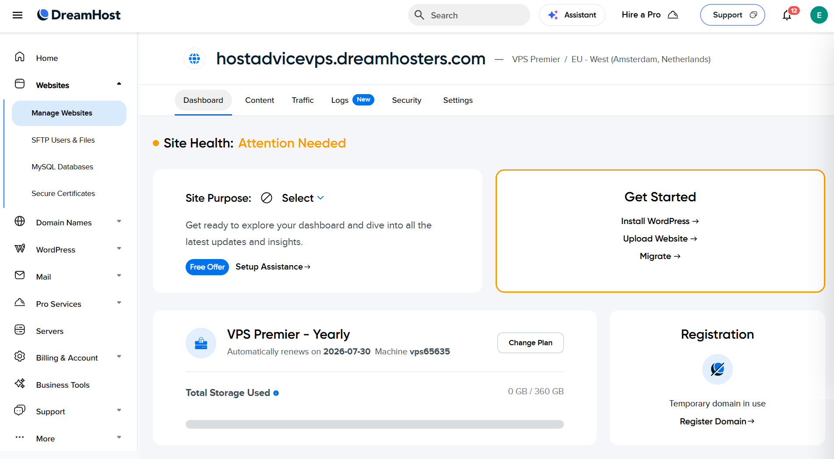Click the Pro Services hat icon

click(x=20, y=302)
